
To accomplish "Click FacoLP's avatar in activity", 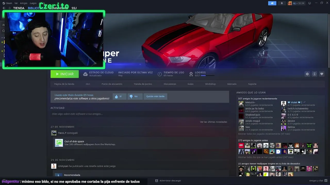I will coord(54,133).
